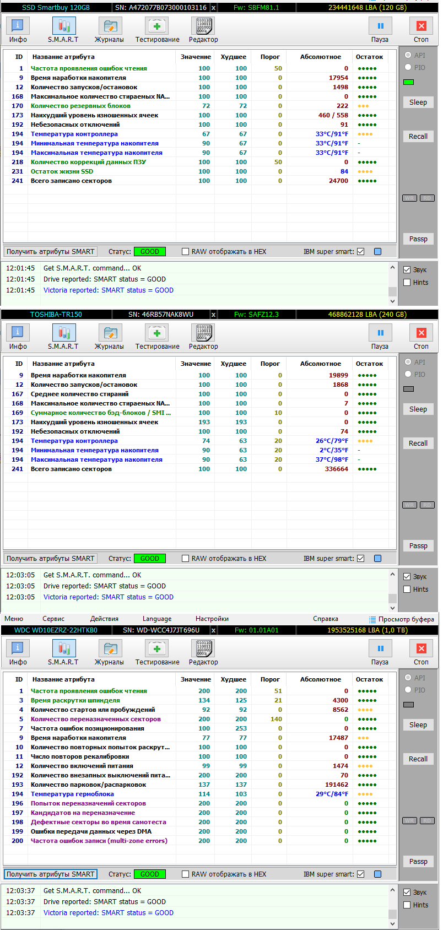The width and height of the screenshot is (443, 930).
Task: Toggle Hints checkbox in TOSHIBA-TR150 window
Action: (x=407, y=590)
